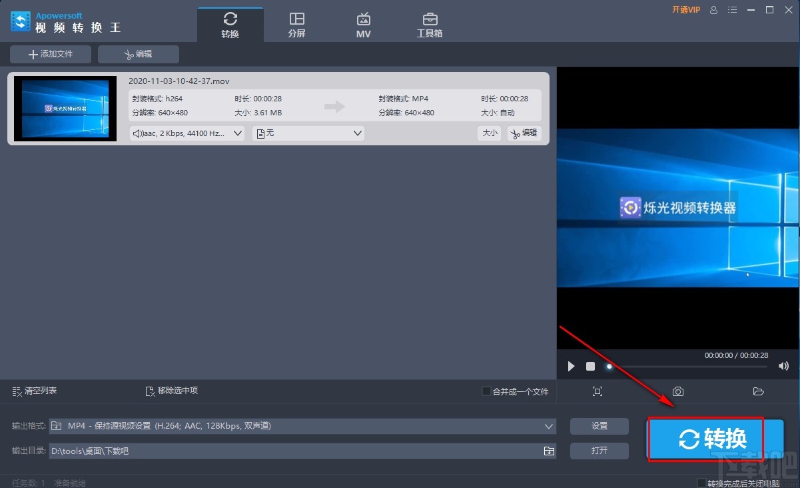
Task: Open snapshot folder icon under preview
Action: [758, 391]
